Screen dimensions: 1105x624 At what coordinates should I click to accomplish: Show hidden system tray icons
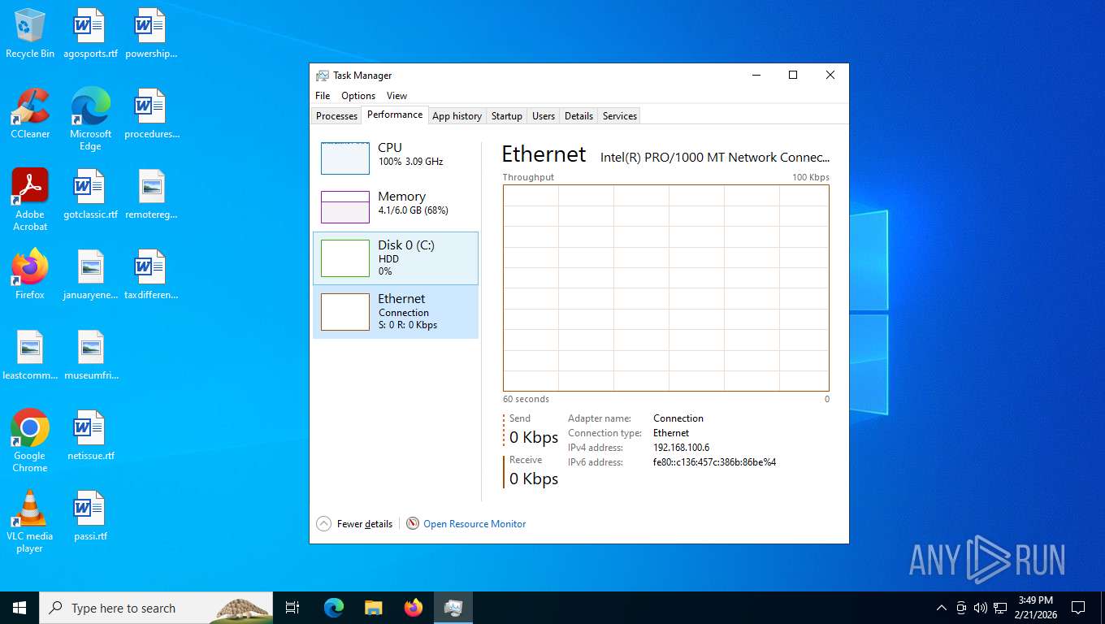(942, 608)
